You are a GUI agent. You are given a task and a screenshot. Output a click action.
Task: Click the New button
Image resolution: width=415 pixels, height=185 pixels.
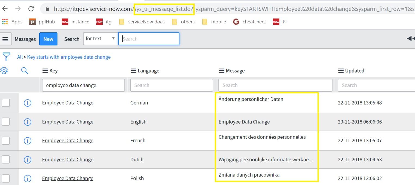coord(48,39)
